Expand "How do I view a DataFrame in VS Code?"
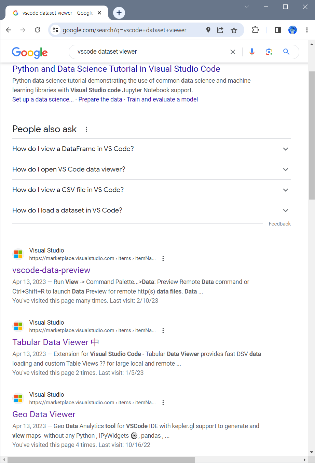 (151, 149)
